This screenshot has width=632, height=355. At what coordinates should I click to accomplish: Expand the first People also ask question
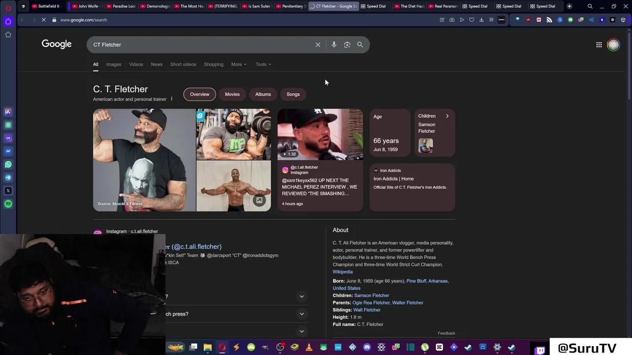(x=302, y=296)
